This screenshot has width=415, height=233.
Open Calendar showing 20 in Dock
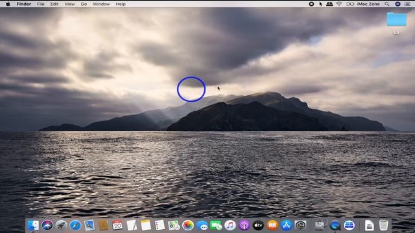click(x=117, y=225)
